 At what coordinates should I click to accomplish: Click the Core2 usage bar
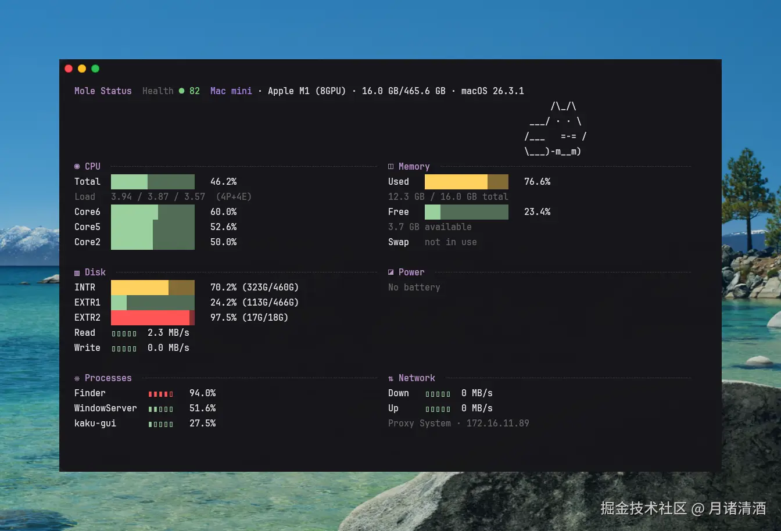[153, 242]
